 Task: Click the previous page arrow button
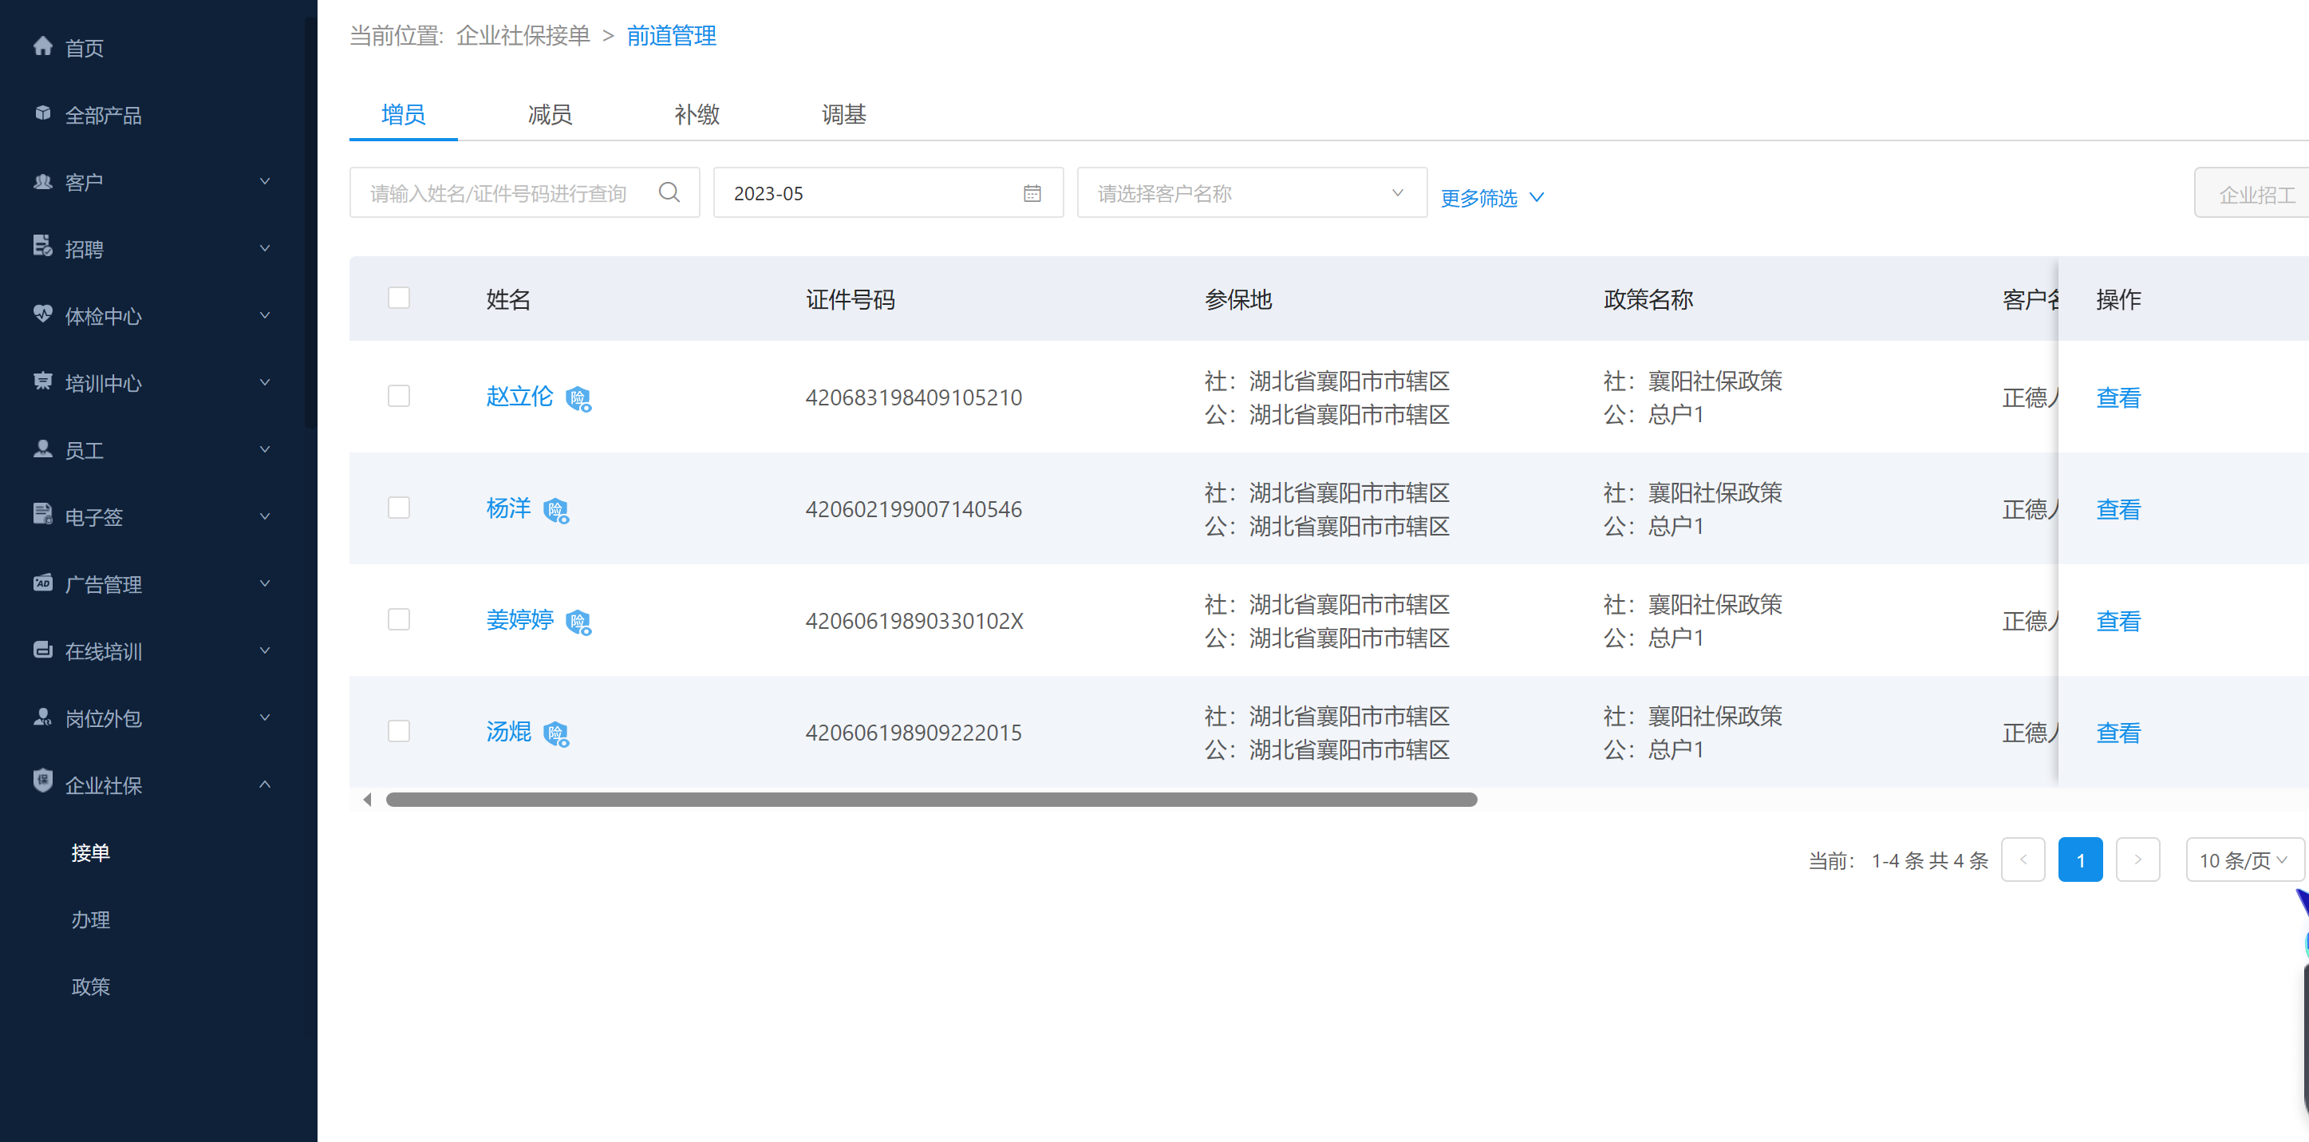click(2022, 859)
